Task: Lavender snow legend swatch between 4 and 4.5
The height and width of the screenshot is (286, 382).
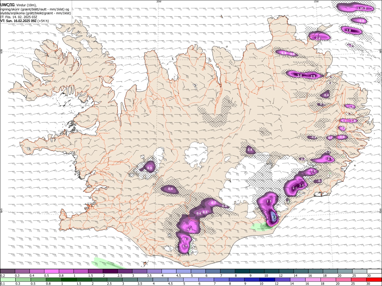Action: coord(169,271)
